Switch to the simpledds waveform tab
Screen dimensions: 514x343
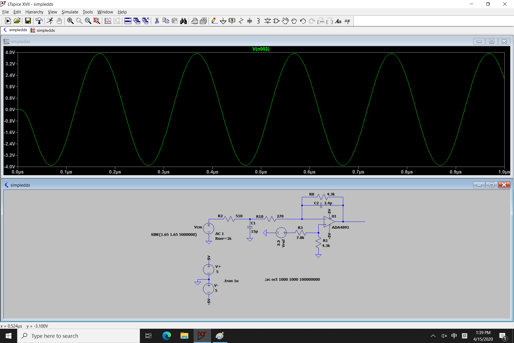[x=43, y=30]
